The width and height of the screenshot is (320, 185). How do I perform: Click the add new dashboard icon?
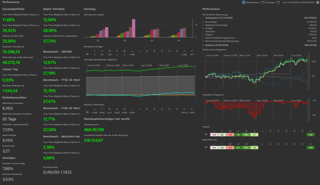click(x=278, y=3)
